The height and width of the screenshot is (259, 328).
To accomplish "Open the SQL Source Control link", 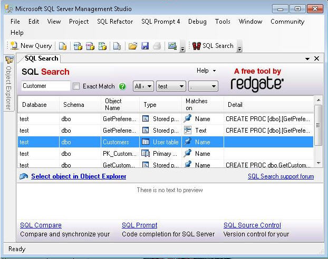I will 252,225.
